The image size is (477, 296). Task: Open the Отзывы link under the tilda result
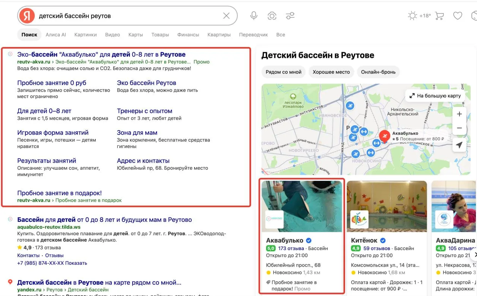54,255
